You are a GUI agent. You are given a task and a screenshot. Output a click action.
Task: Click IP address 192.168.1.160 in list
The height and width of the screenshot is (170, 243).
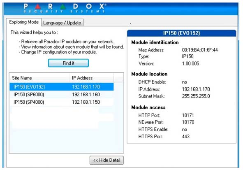pos(86,94)
